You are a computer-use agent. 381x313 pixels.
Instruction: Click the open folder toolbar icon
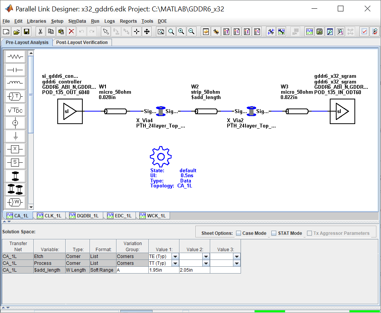16,31
